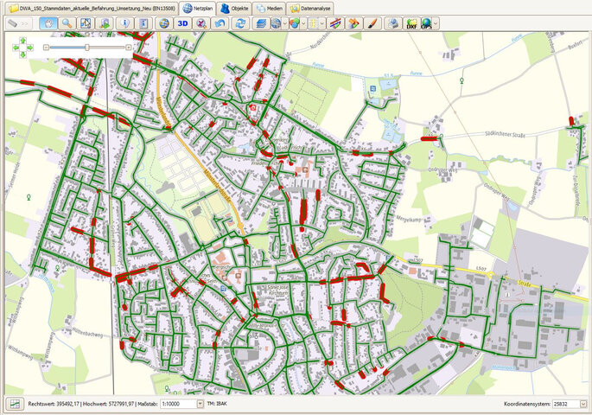Image resolution: width=592 pixels, height=415 pixels.
Task: Open the layers stack icon
Action: pos(260,23)
